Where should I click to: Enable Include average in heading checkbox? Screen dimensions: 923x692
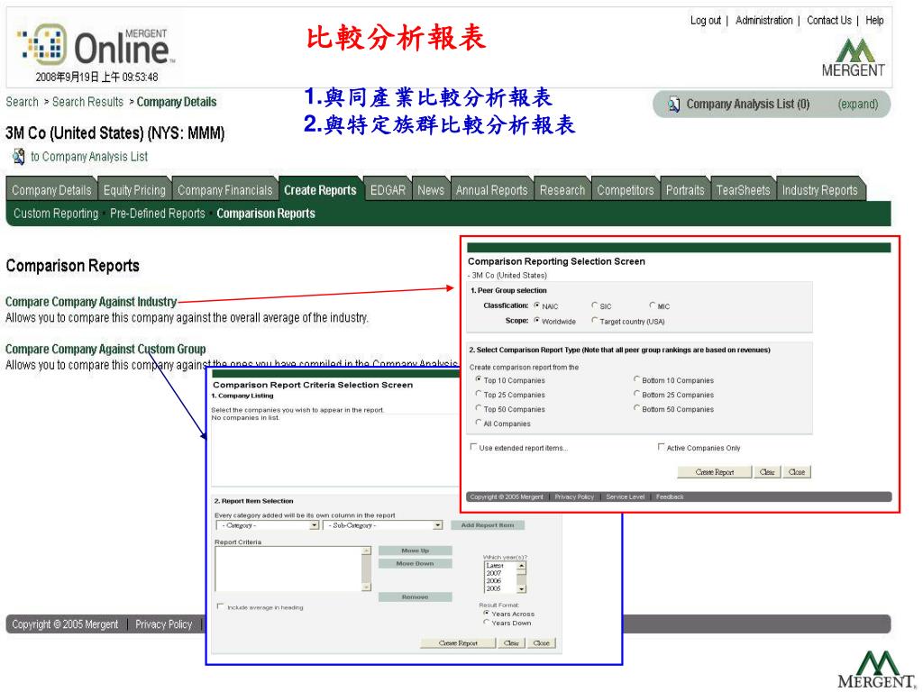[x=221, y=606]
